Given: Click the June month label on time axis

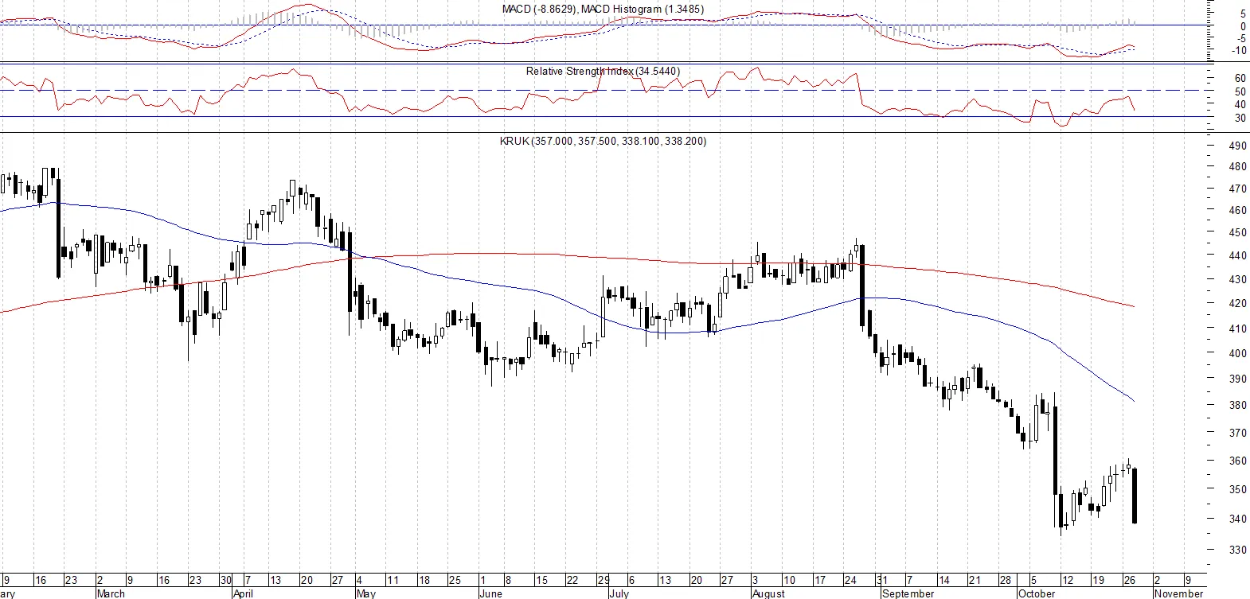Looking at the screenshot, I should pyautogui.click(x=491, y=593).
